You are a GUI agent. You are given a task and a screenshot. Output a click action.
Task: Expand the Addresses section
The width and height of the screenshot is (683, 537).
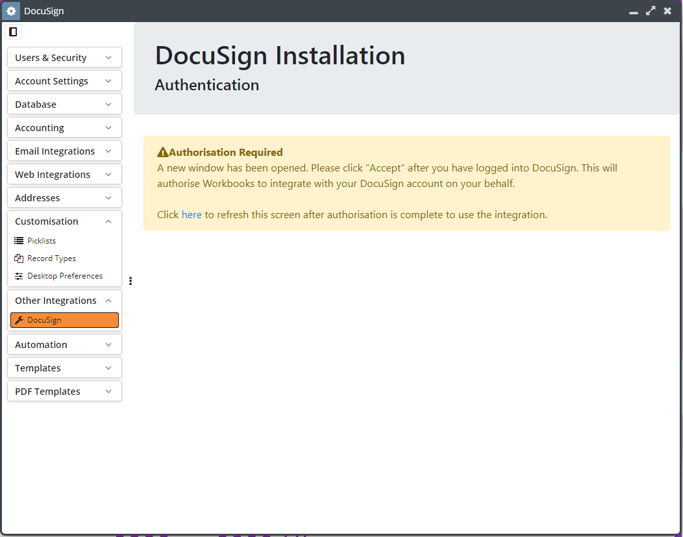pyautogui.click(x=64, y=198)
